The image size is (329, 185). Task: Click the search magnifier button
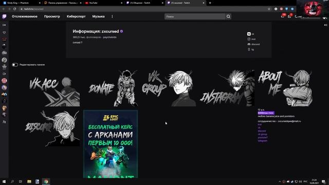pos(228,16)
